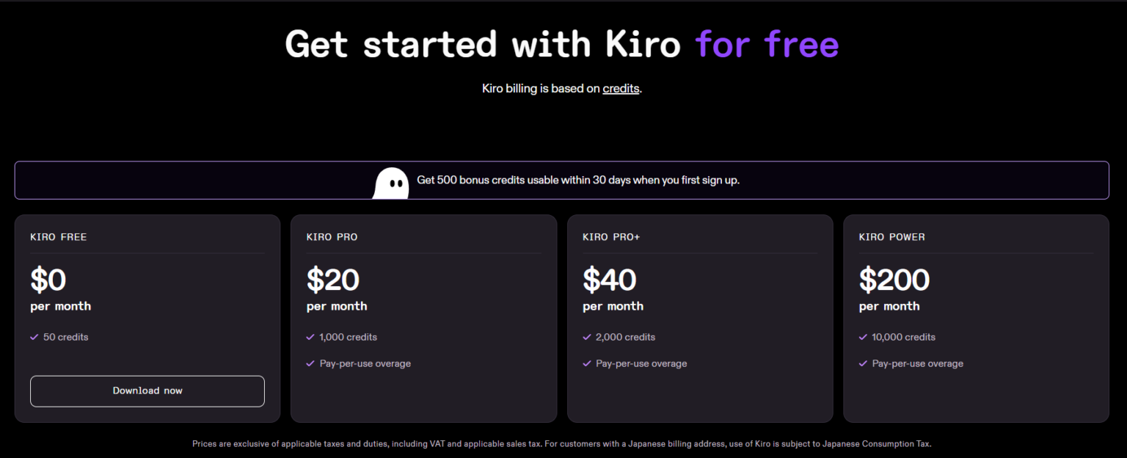Open the underlined credits link
Image resolution: width=1127 pixels, height=458 pixels.
[x=621, y=89]
